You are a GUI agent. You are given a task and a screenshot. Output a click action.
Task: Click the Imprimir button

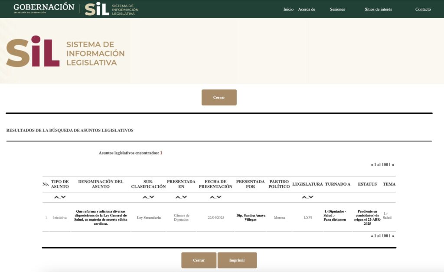tap(237, 260)
